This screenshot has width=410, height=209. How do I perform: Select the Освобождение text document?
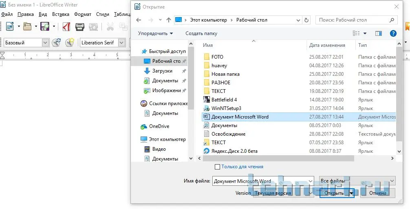[228, 134]
